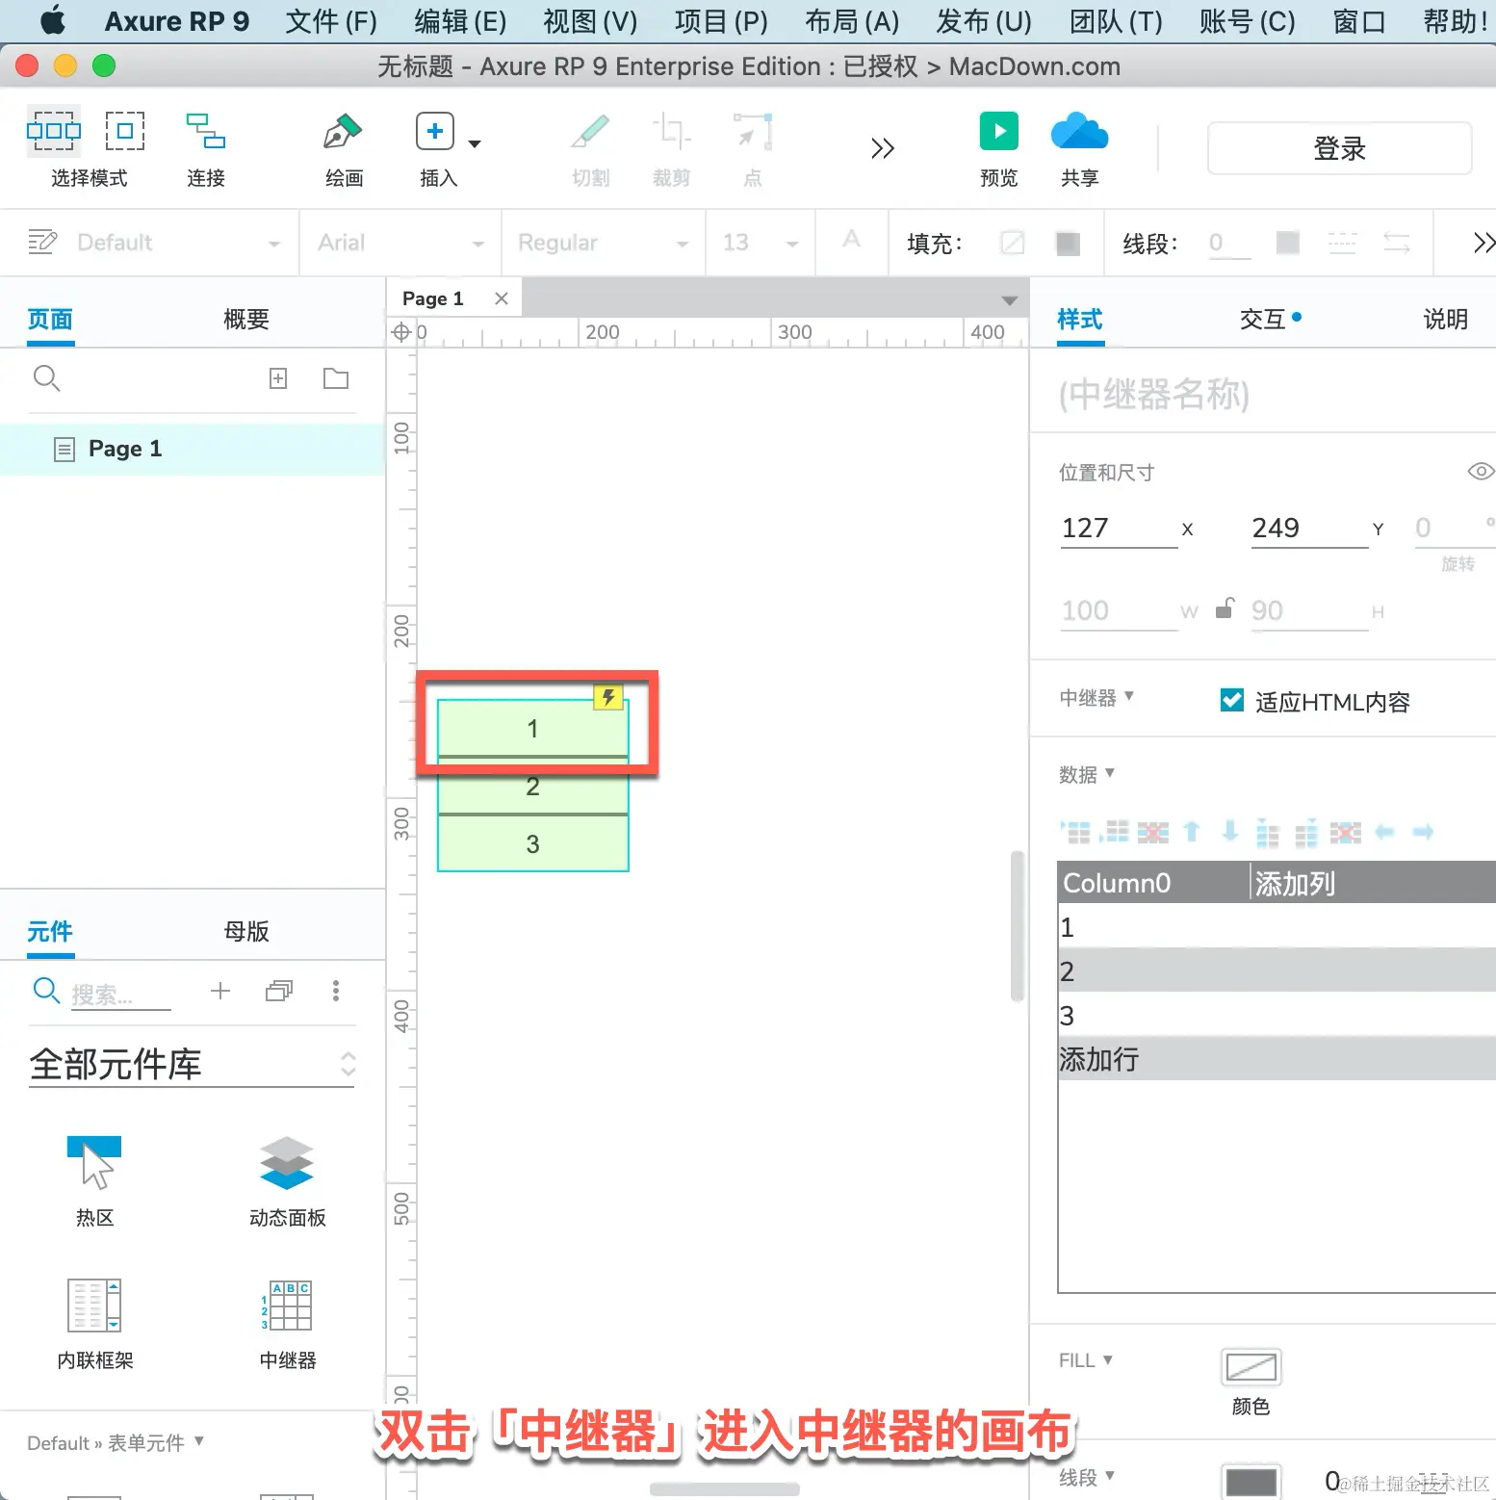Click the move row up arrow icon
The image size is (1496, 1500).
[x=1192, y=831]
